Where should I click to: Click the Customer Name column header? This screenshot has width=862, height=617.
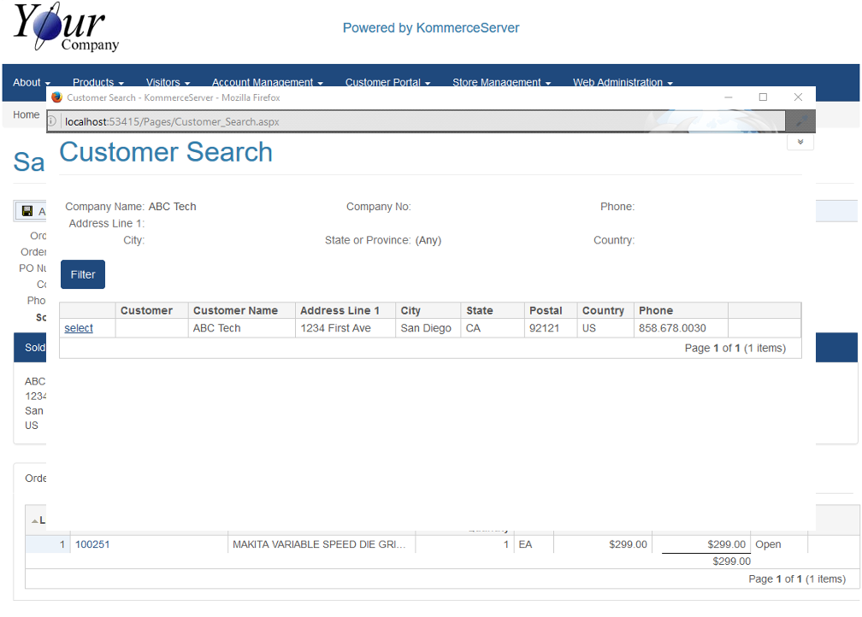click(235, 310)
